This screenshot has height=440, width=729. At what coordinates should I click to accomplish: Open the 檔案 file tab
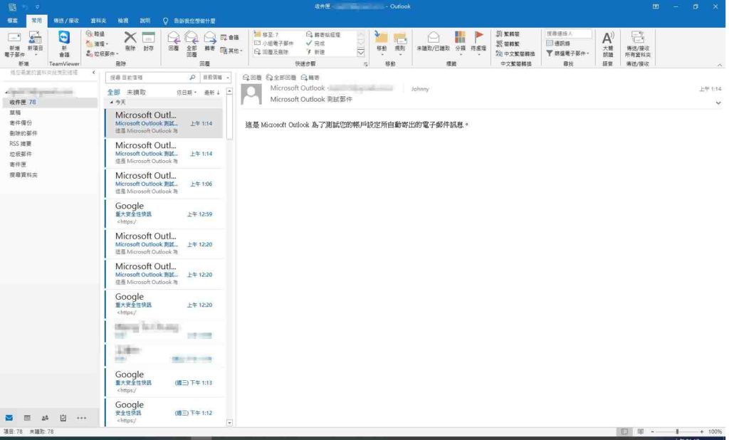pos(13,21)
